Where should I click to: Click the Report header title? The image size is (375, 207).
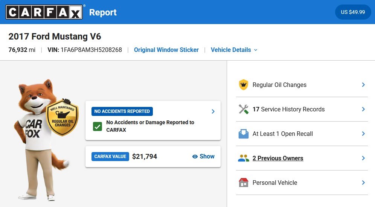click(x=103, y=12)
